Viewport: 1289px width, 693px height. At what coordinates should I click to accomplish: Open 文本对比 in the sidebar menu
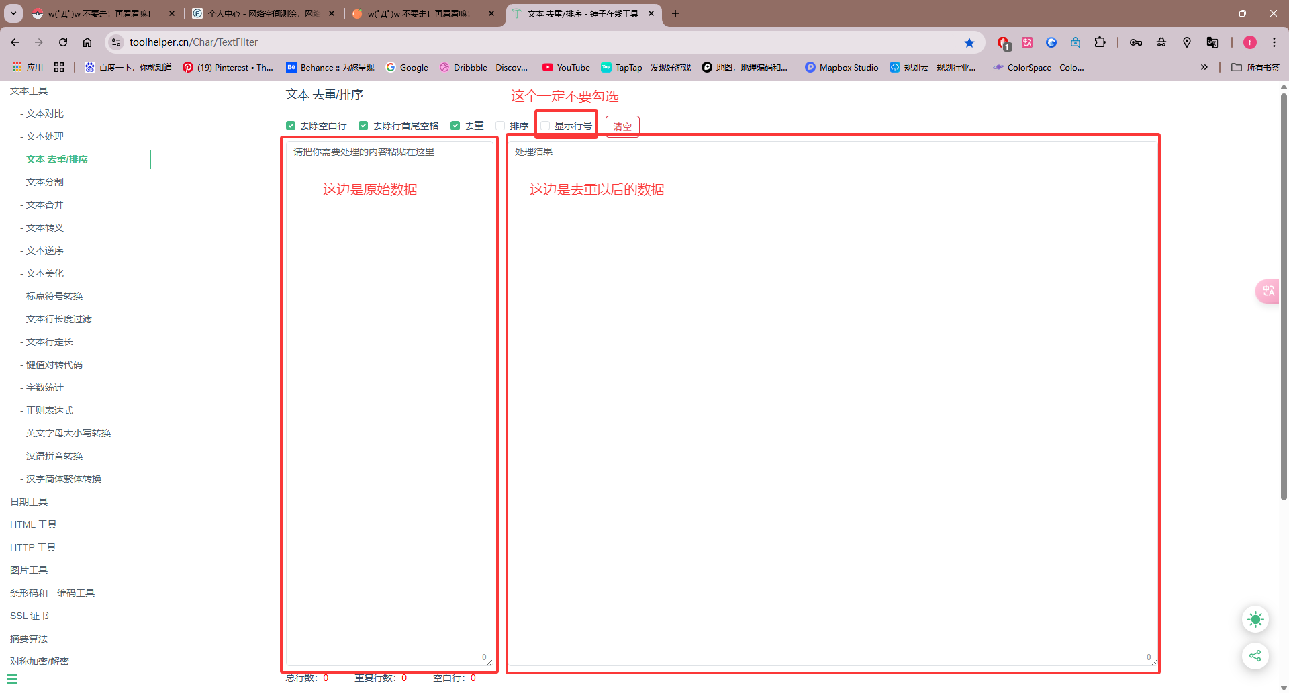pyautogui.click(x=45, y=113)
